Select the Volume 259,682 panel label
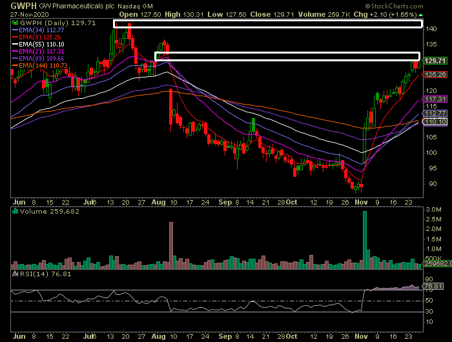Image resolution: width=452 pixels, height=342 pixels. [x=49, y=212]
